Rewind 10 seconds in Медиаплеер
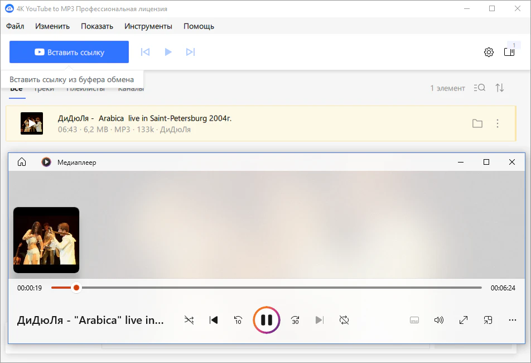This screenshot has width=531, height=363. pyautogui.click(x=238, y=320)
